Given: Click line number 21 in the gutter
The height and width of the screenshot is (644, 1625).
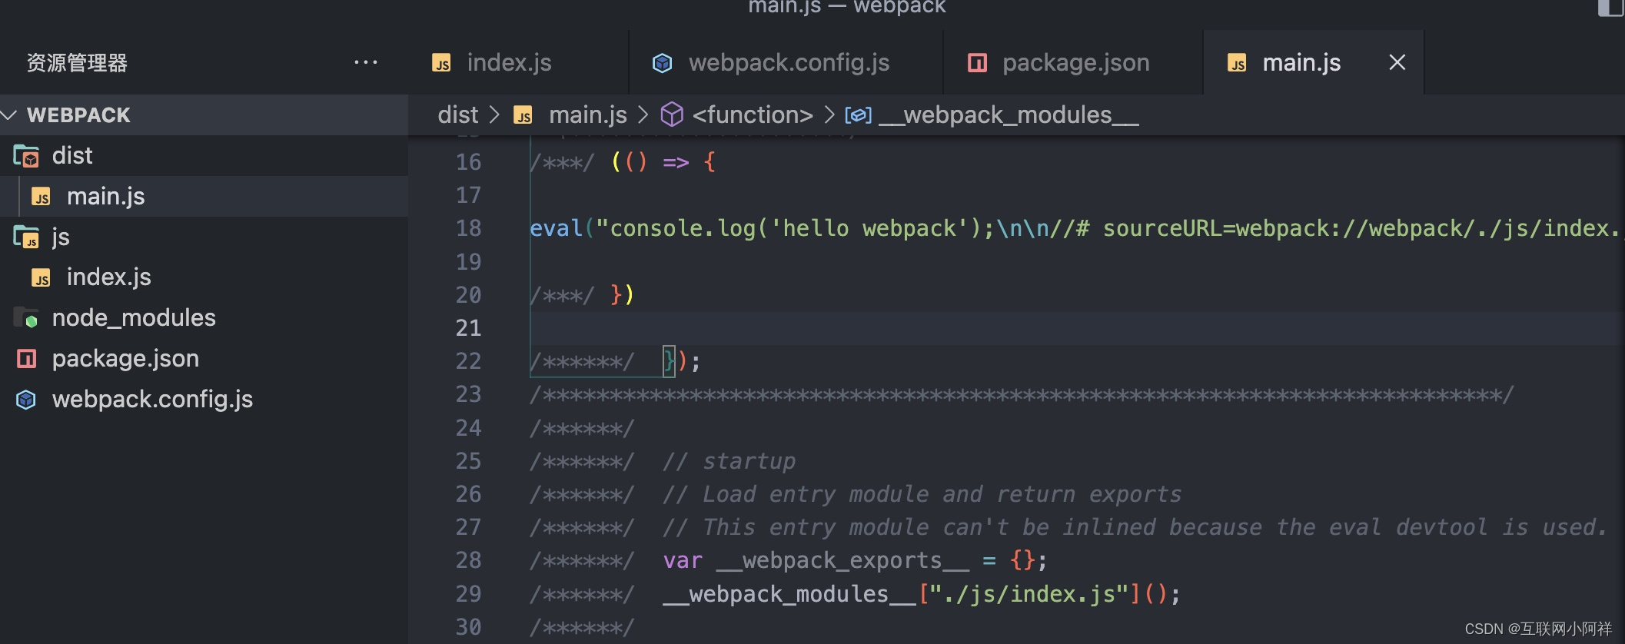Looking at the screenshot, I should point(468,328).
